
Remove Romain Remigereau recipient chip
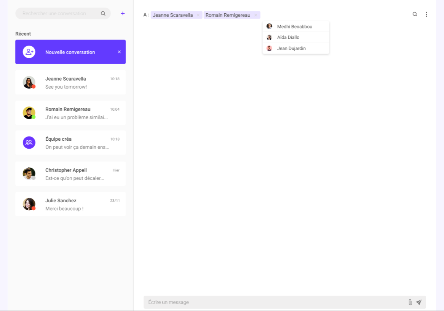coord(256,15)
